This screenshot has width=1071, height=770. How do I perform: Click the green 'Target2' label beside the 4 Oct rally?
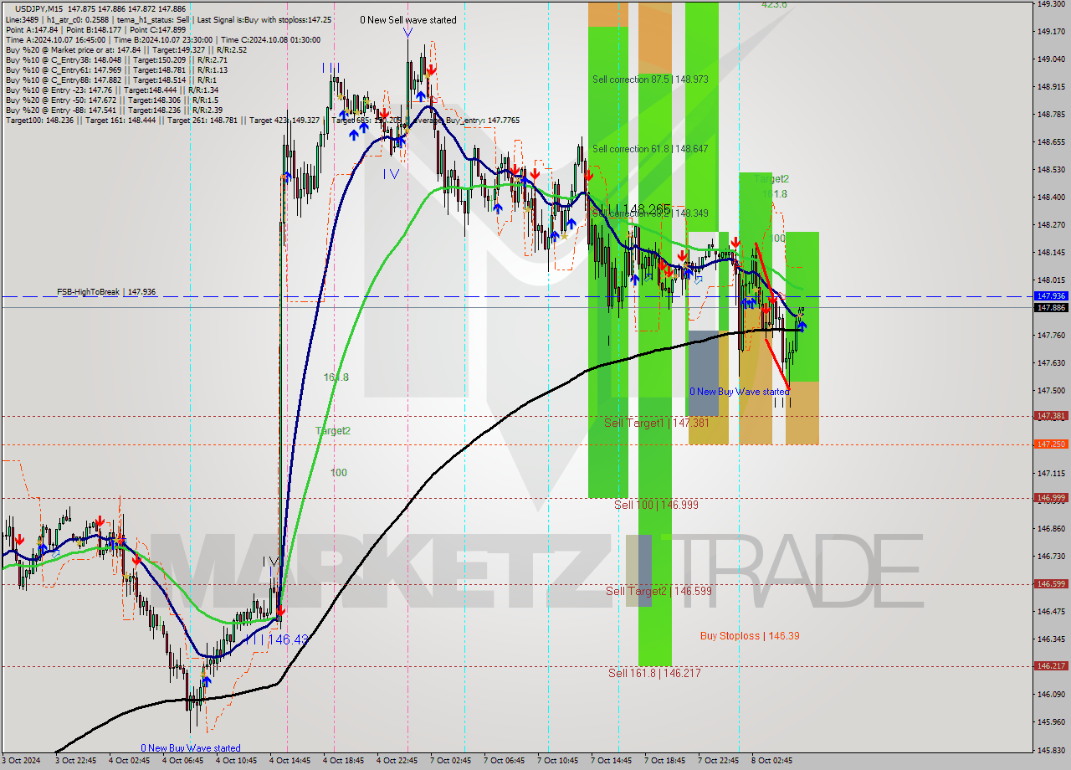[x=333, y=431]
